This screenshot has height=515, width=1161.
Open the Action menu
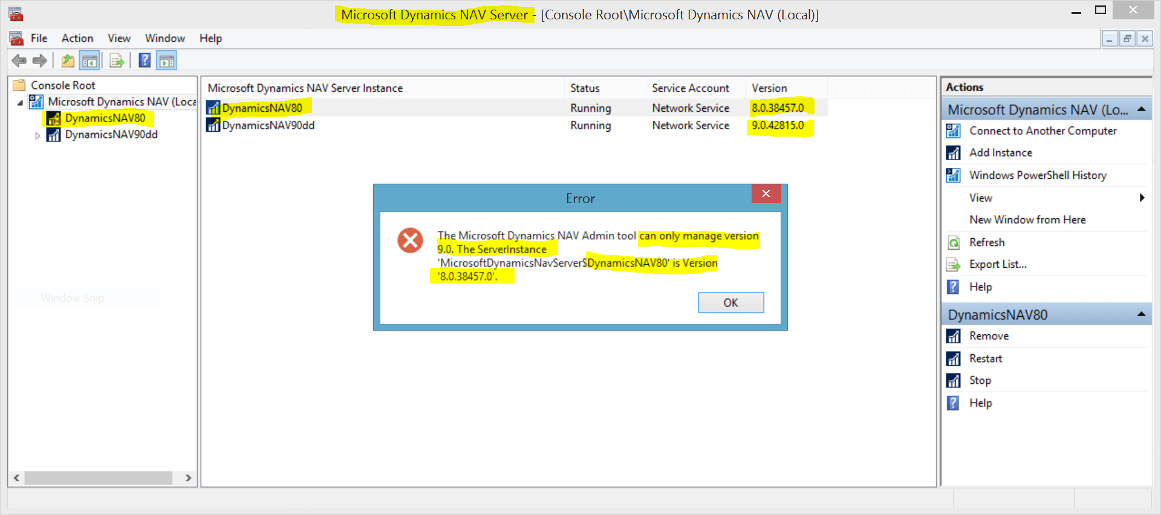pyautogui.click(x=77, y=38)
